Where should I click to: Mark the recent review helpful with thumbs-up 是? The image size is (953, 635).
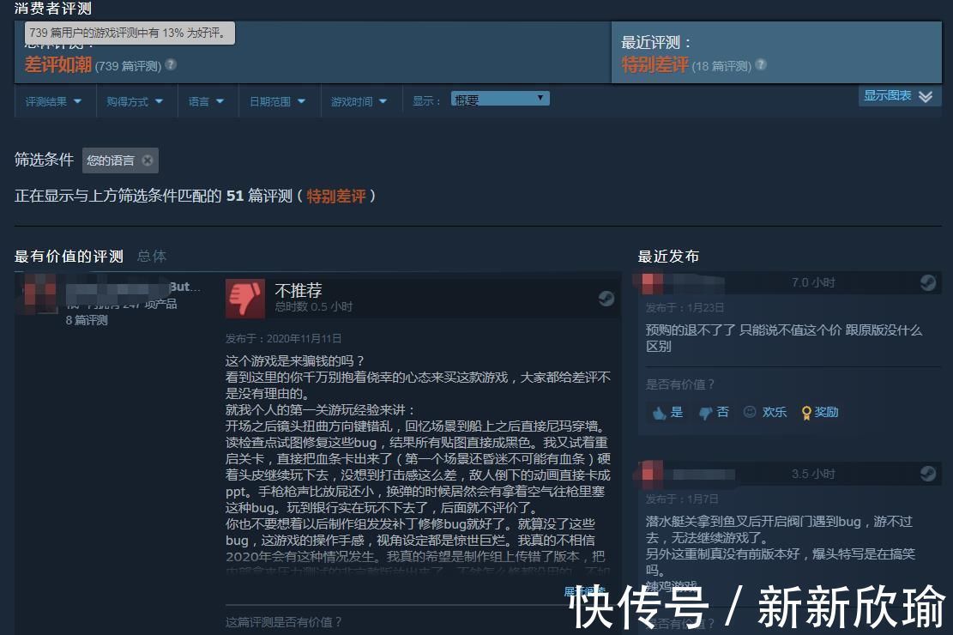click(x=666, y=413)
